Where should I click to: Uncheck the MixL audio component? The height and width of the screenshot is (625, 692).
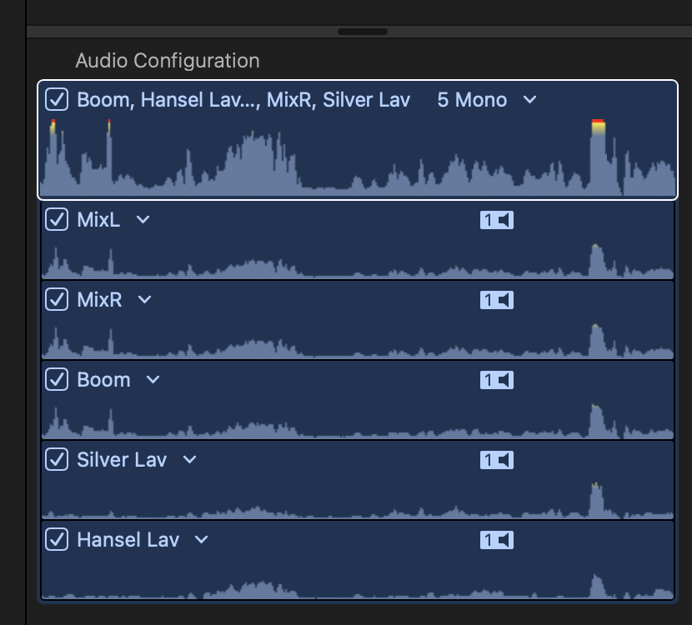point(57,220)
